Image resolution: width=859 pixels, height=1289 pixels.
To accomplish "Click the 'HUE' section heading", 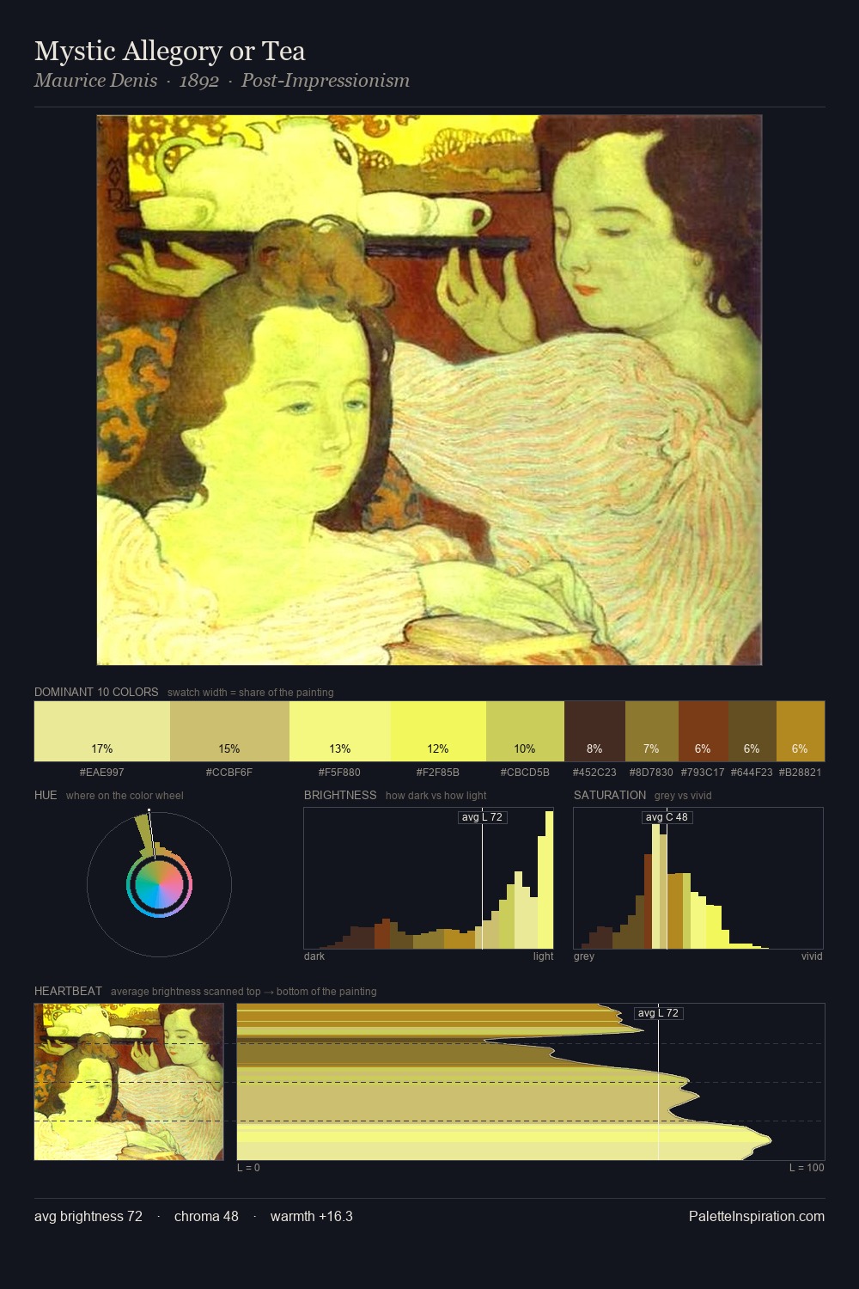I will click(46, 795).
